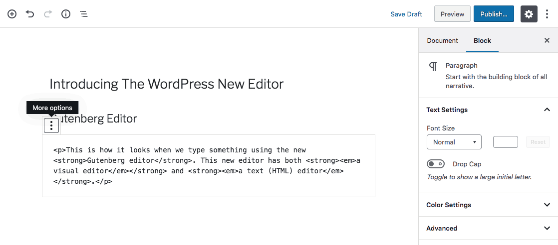Click the Paragraph block icon
The image size is (558, 245).
(x=433, y=66)
